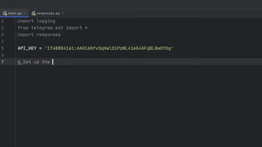
Task: Toggle the fold marker at line 3
Action: tap(16, 35)
